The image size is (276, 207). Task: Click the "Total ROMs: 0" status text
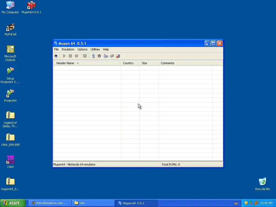point(171,164)
